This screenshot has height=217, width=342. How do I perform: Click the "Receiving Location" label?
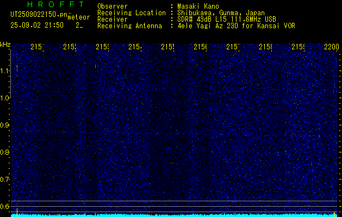point(132,13)
